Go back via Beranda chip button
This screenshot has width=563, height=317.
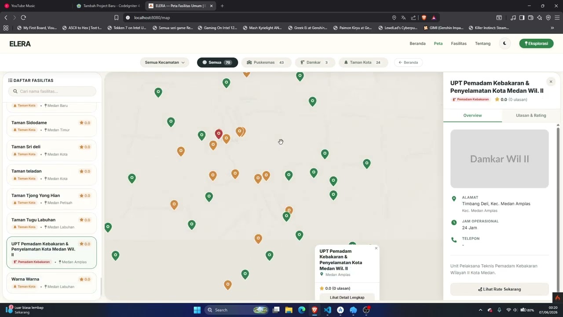(409, 63)
